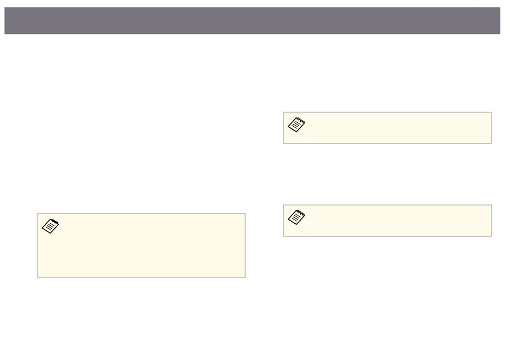This screenshot has height=356, width=513.
Task: Click the notepad icon in the lower-right note box
Action: tap(296, 217)
